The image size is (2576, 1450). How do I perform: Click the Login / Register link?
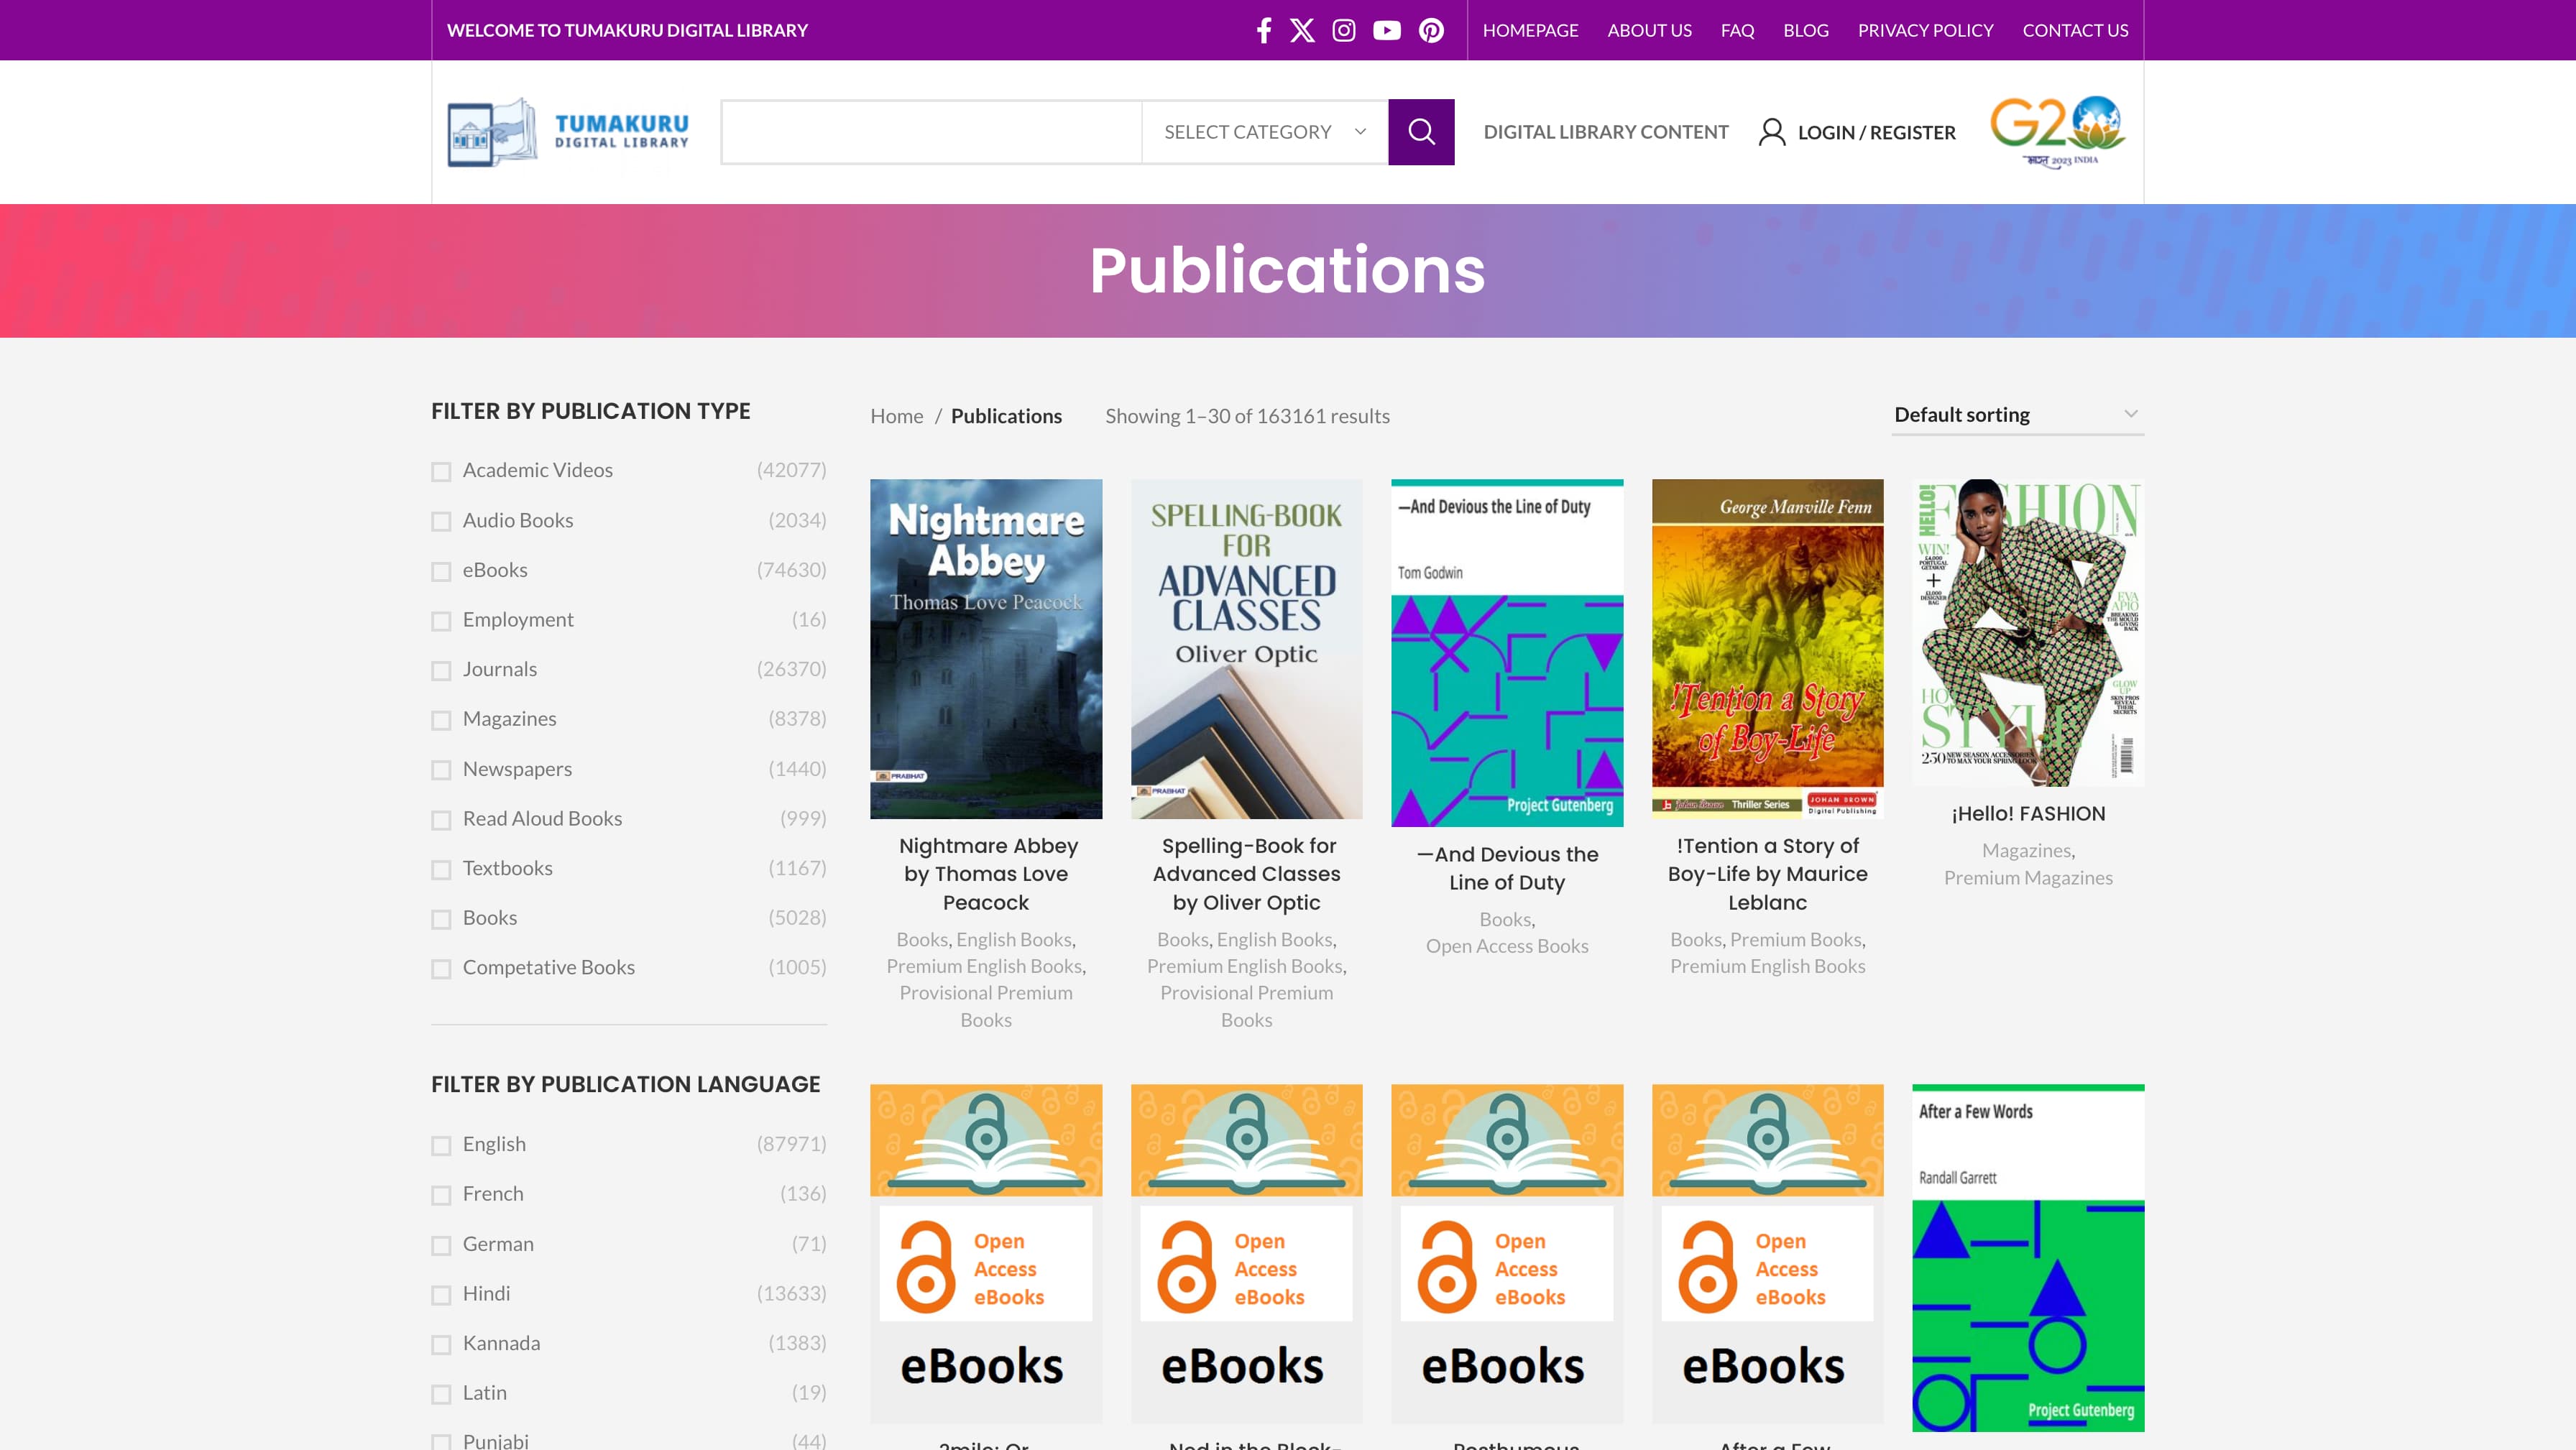(x=1877, y=131)
